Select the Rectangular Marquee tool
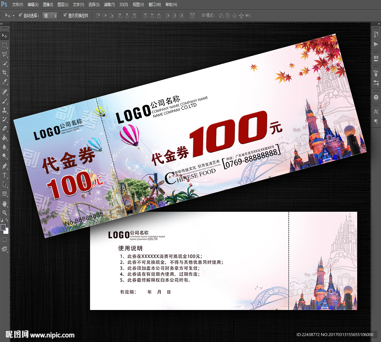The height and width of the screenshot is (342, 381). [4, 45]
